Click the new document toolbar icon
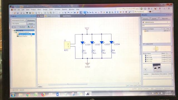The height and width of the screenshot is (100, 178). (12, 13)
